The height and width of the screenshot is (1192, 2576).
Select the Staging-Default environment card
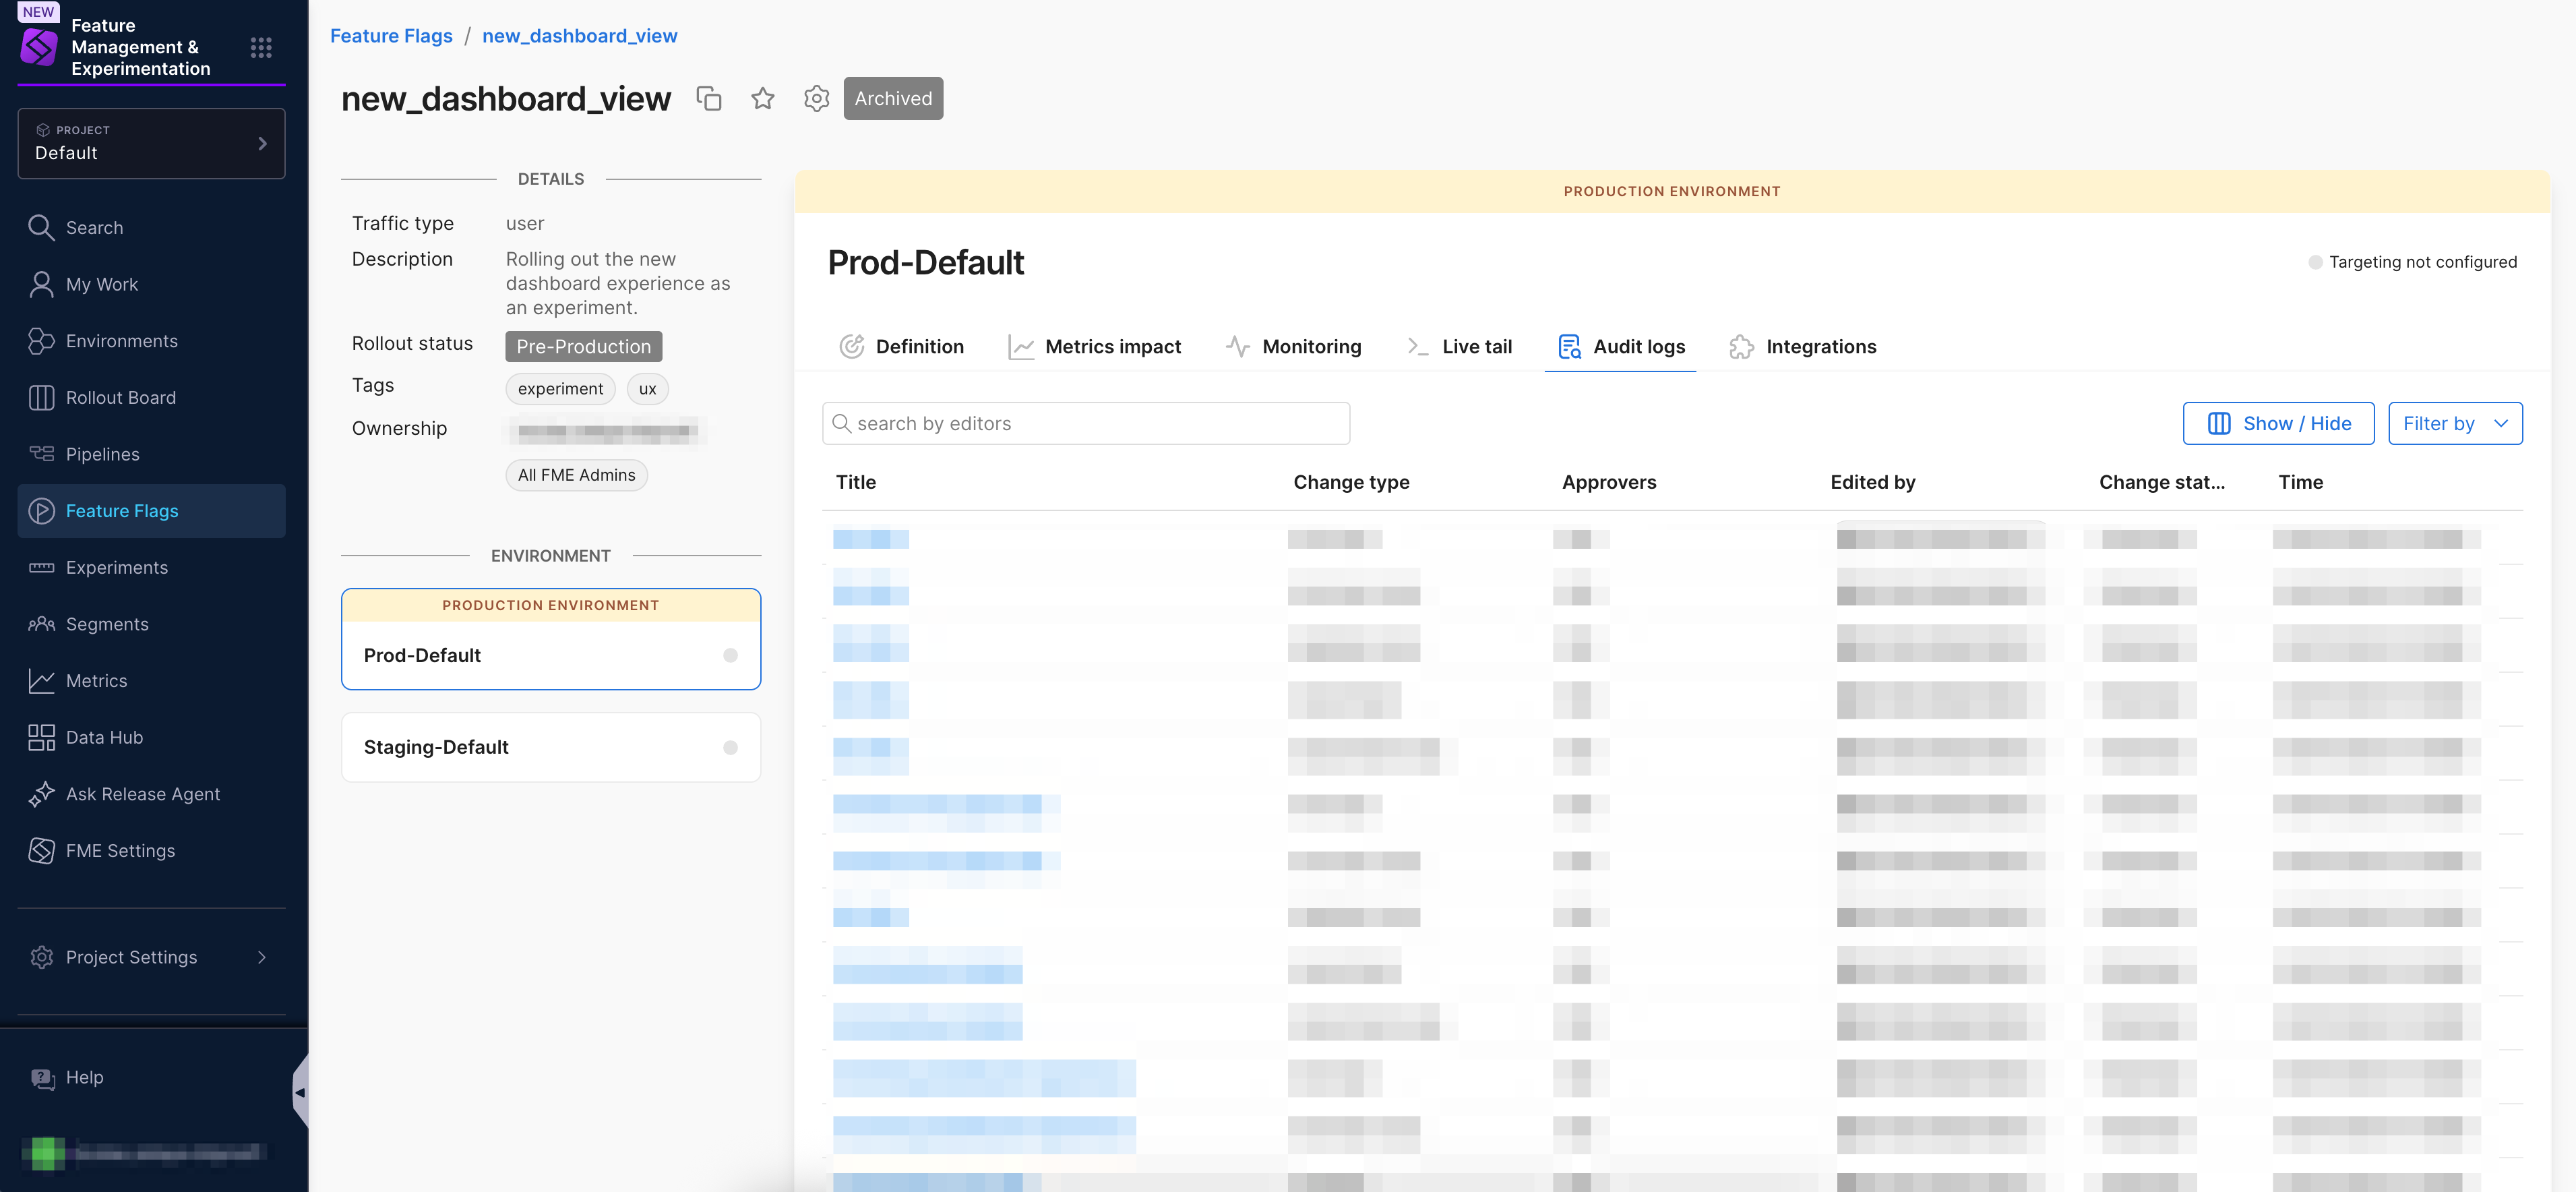(x=550, y=747)
